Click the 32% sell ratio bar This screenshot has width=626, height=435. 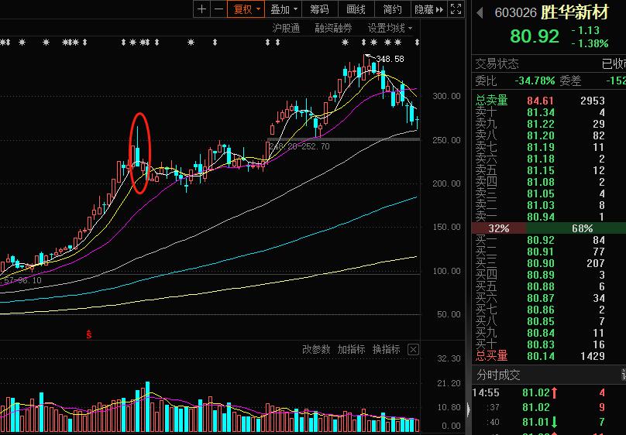pyautogui.click(x=499, y=228)
